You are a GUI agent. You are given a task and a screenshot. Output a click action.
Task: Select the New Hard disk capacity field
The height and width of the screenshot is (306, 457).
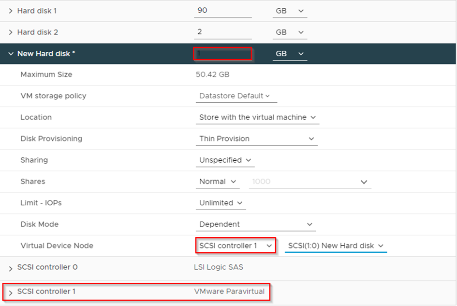point(222,53)
